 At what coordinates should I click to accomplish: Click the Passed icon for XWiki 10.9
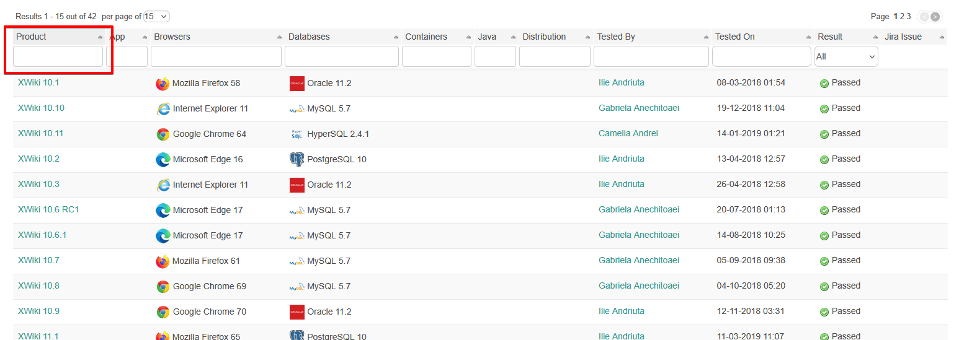point(824,312)
